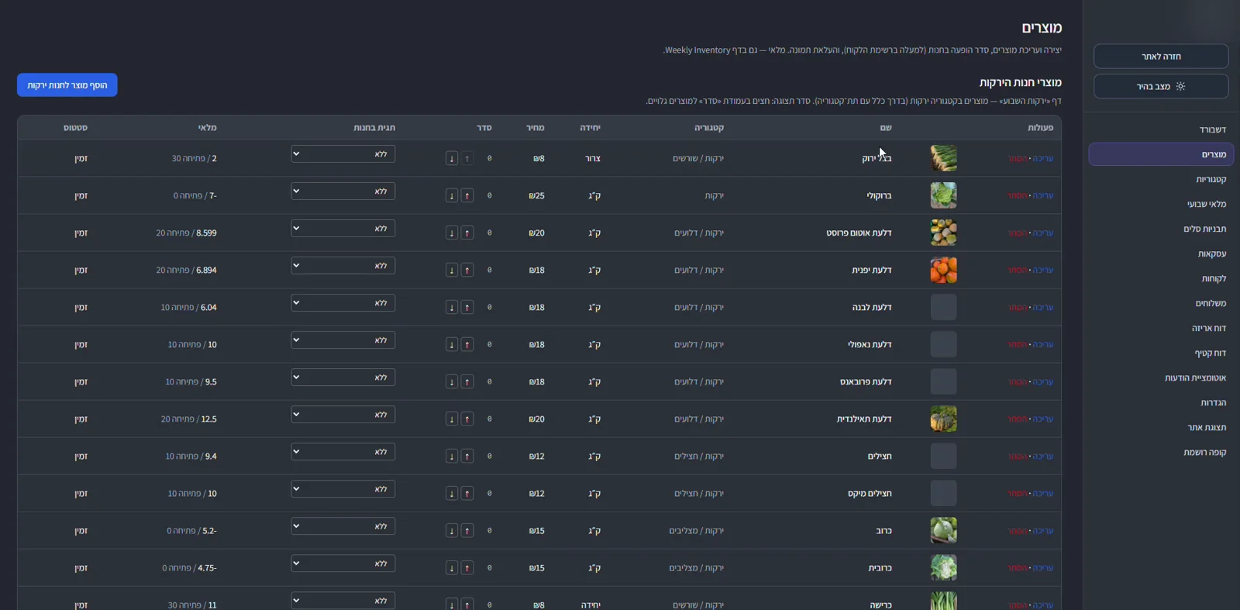This screenshot has height=610, width=1240.
Task: Click the דלעת יפנית product thumbnail
Action: pos(943,270)
